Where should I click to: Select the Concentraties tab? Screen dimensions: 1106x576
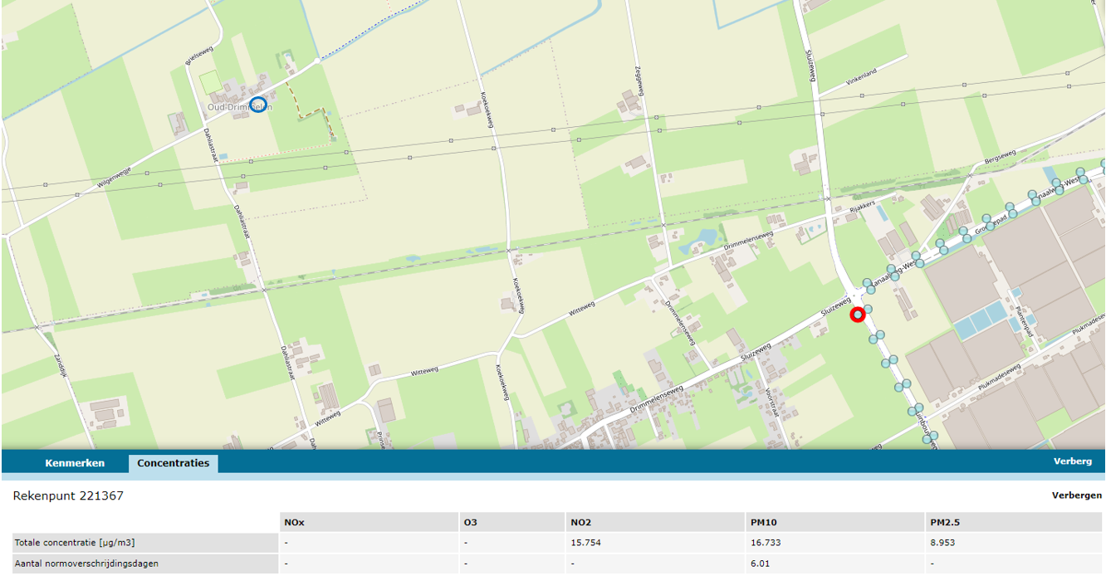click(174, 463)
